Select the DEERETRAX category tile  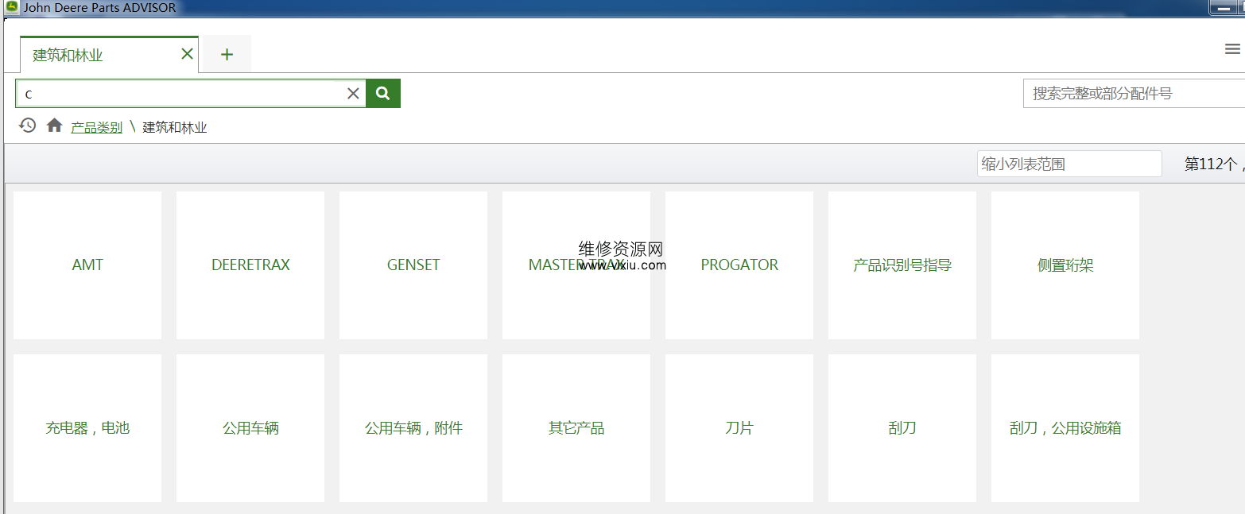point(250,265)
